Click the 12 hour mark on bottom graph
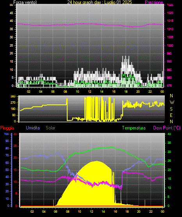This screenshot has height=217, width=182. pyautogui.click(x=91, y=212)
